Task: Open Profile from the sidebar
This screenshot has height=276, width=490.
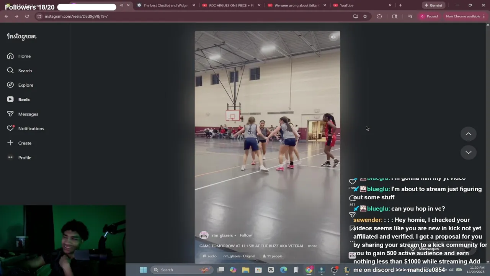Action: pos(19,158)
